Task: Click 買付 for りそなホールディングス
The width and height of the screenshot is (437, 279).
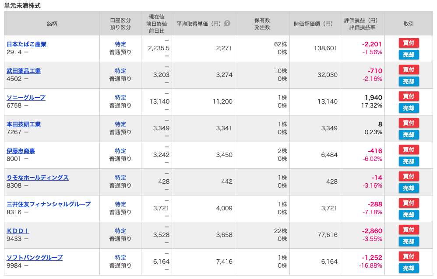Action: click(x=409, y=176)
